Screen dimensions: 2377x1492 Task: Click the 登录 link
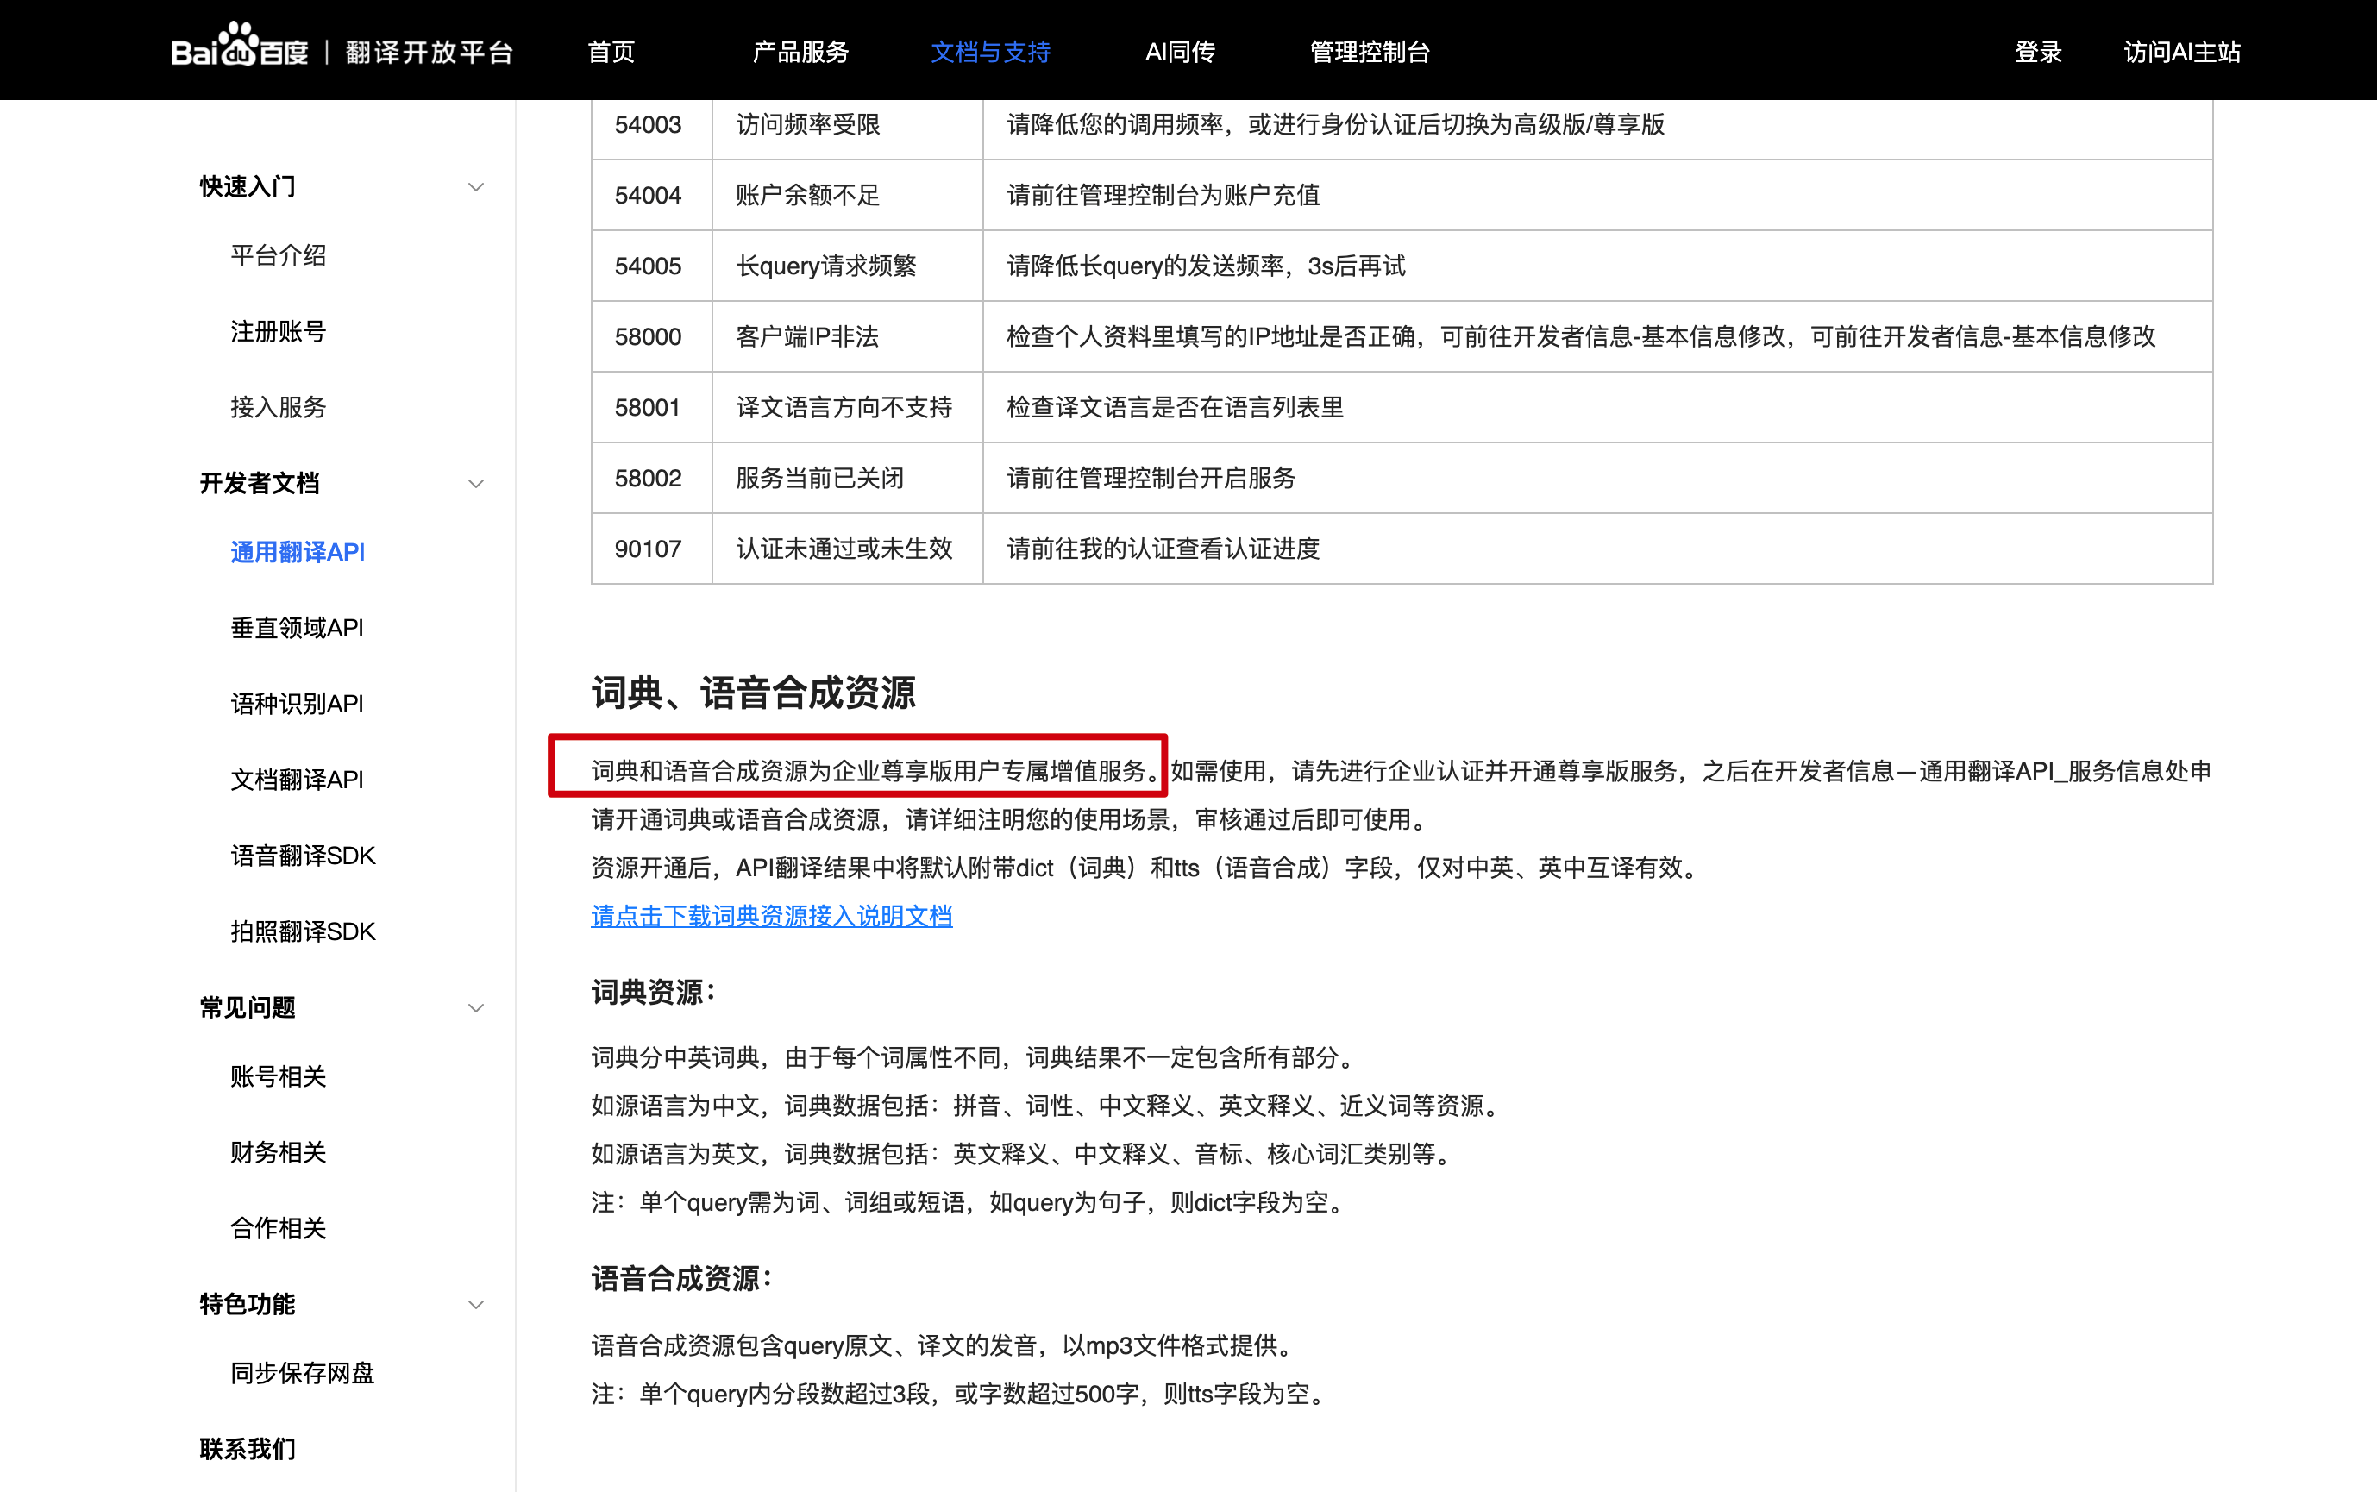coord(2037,51)
